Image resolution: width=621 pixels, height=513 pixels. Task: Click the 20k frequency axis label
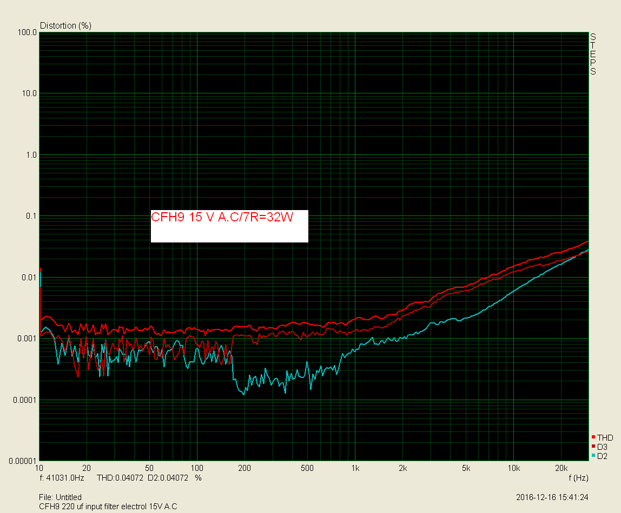click(x=561, y=468)
